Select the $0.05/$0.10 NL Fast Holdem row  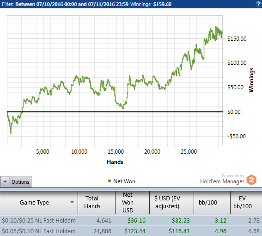pyautogui.click(x=131, y=231)
